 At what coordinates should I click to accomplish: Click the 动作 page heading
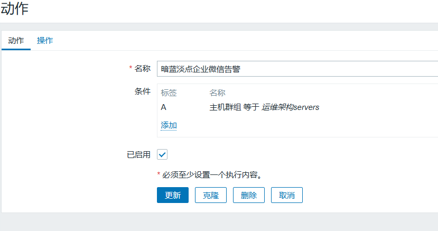[x=14, y=8]
